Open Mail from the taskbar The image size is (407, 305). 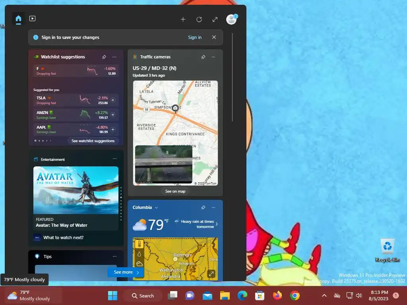coord(207,295)
